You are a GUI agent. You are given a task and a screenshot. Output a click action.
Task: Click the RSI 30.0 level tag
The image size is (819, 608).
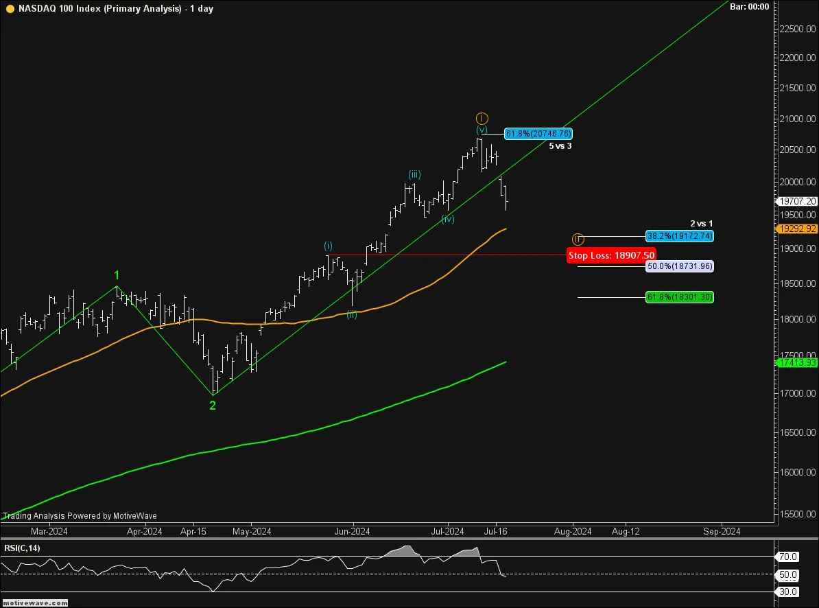tap(788, 592)
